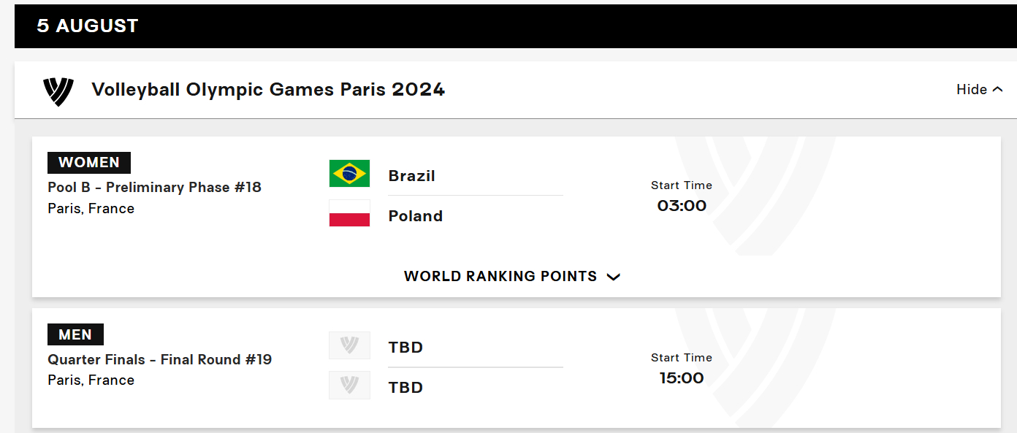Click first TBD team name
Viewport: 1017px width, 433px height.
click(x=406, y=348)
